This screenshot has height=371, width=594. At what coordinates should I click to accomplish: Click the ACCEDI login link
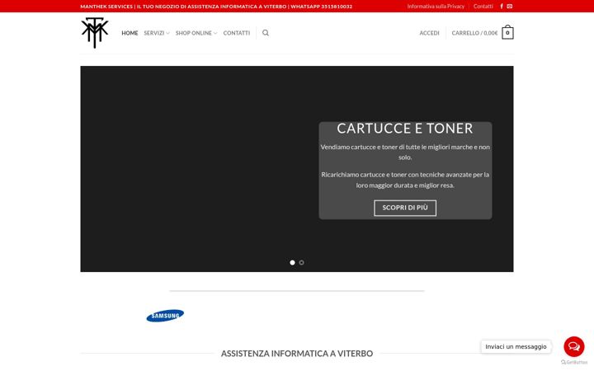click(429, 33)
